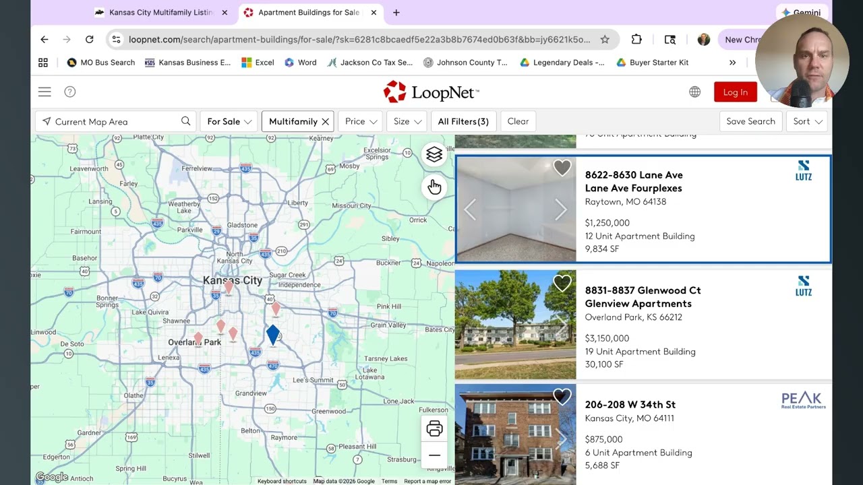The width and height of the screenshot is (863, 485).
Task: Click the Lutz logo on Glenview Apartments listing
Action: click(804, 286)
